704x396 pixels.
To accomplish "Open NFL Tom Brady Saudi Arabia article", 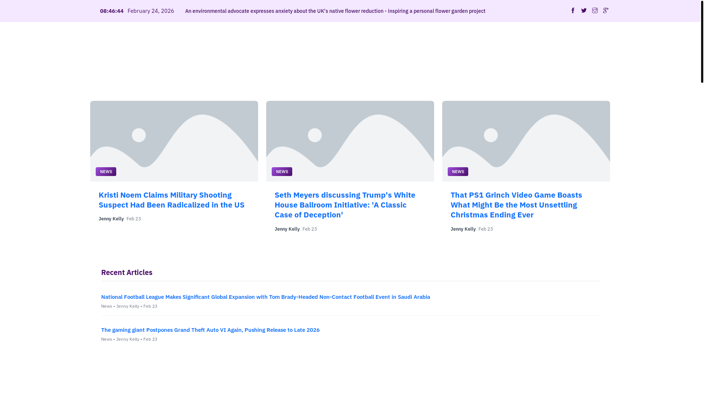I will coord(265,297).
